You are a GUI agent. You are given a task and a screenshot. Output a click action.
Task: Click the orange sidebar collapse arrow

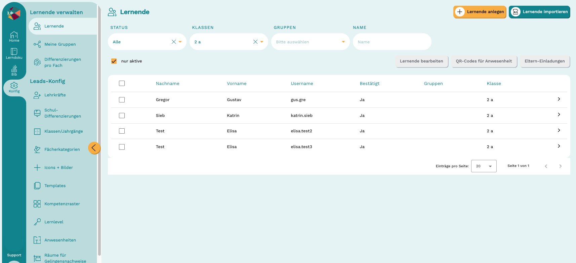(94, 148)
